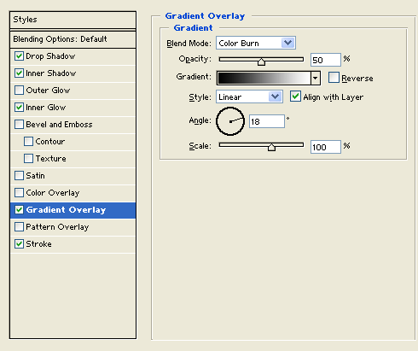Check the Bevel and Emboss checkbox
Viewport: 418px width, 351px height.
pos(19,125)
